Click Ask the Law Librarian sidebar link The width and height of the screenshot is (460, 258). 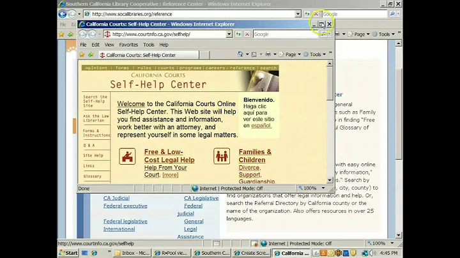click(x=96, y=118)
